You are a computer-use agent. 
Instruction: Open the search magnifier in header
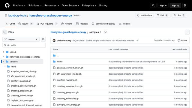[x=153, y=5]
